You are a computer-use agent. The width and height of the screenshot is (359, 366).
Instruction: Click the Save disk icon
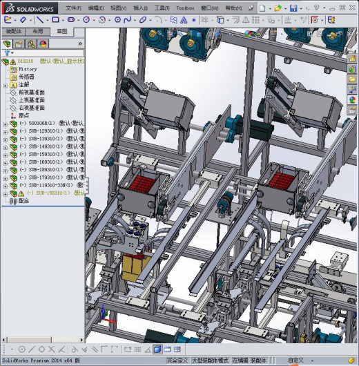click(293, 8)
